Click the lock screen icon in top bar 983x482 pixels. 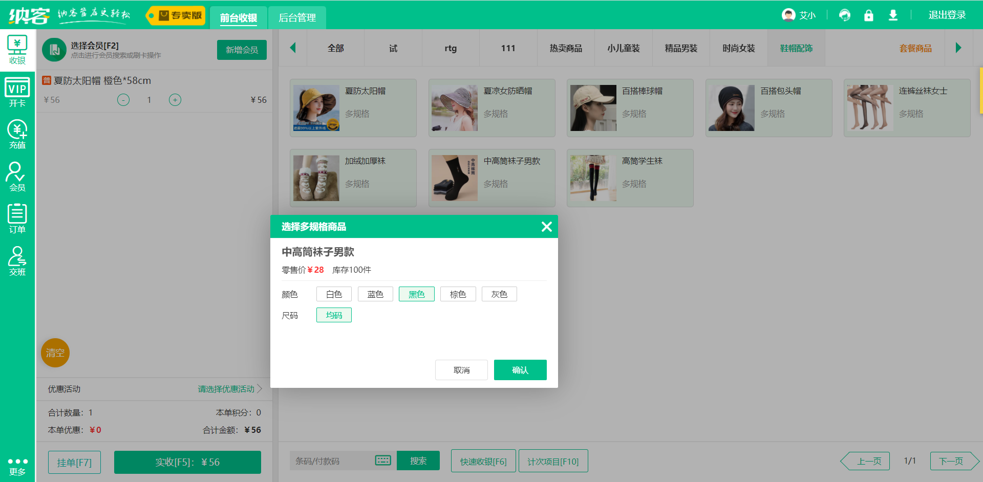[869, 15]
